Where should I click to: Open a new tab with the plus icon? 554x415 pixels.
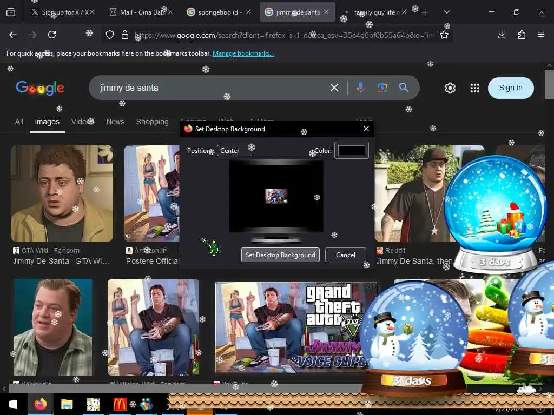pos(425,12)
